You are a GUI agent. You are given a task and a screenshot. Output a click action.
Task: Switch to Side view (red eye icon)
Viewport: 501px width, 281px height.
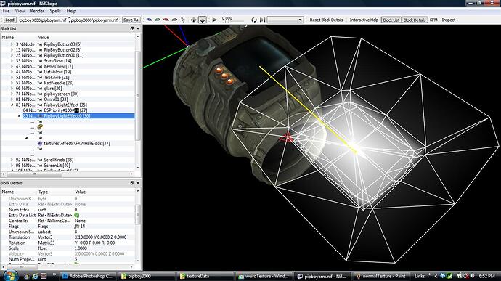point(166,20)
